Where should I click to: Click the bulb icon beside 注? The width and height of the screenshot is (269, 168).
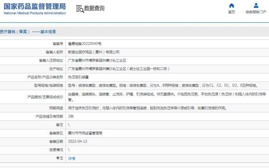(x=58, y=158)
